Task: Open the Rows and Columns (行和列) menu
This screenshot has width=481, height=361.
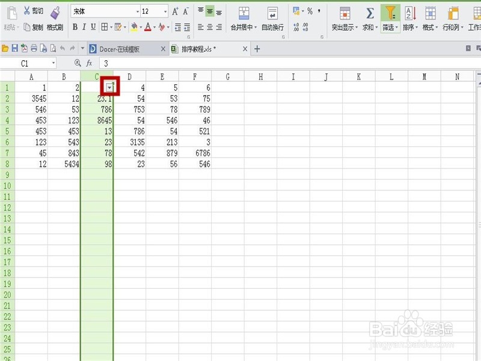Action: click(x=453, y=19)
